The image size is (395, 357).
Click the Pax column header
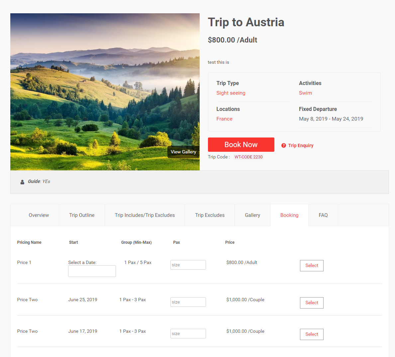tap(176, 242)
